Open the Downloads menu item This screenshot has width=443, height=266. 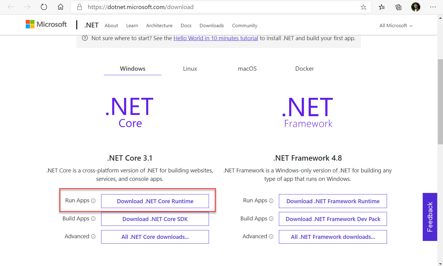pyautogui.click(x=211, y=26)
